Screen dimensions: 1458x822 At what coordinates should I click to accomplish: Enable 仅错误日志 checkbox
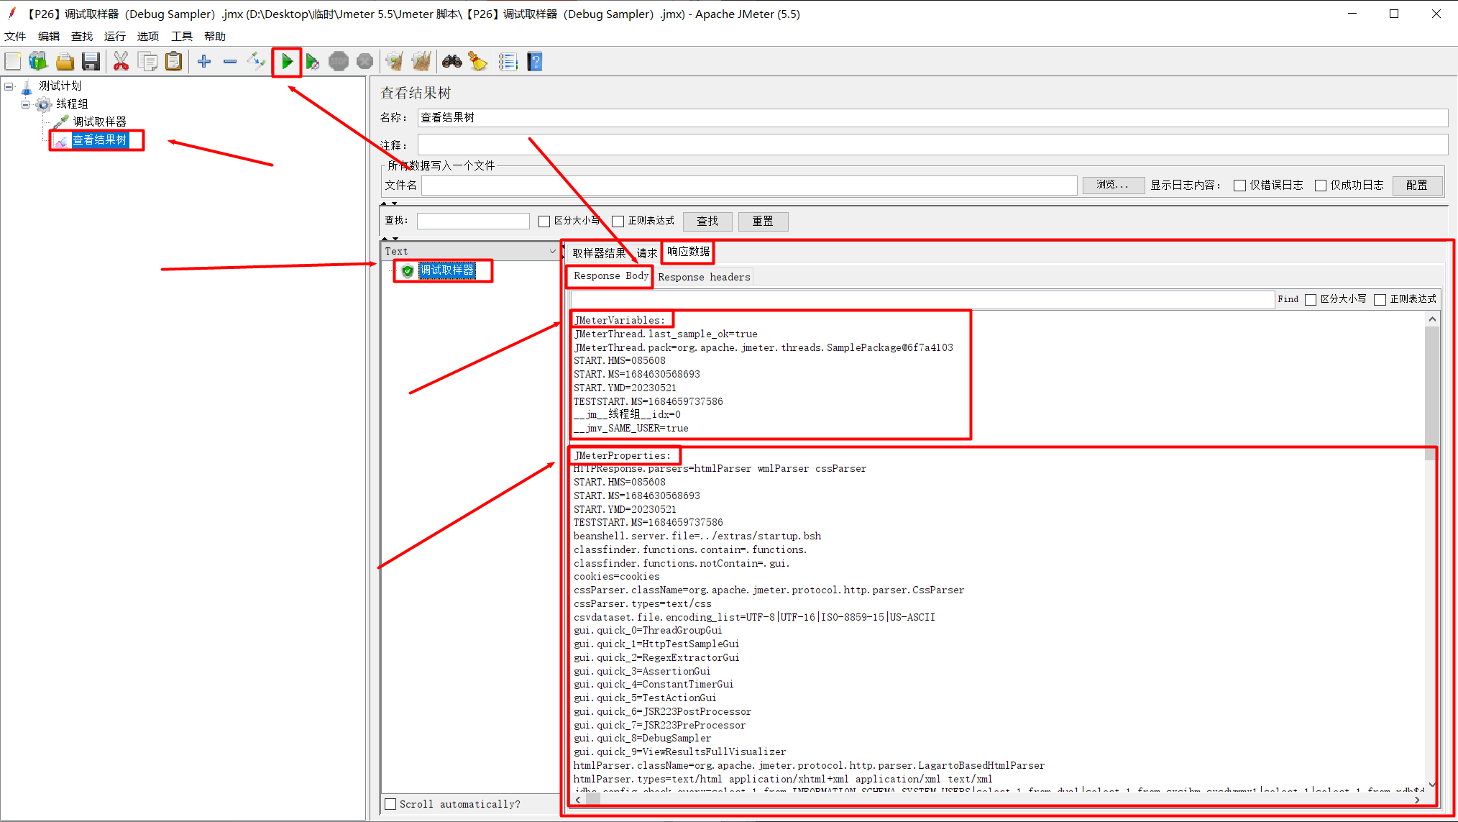click(1239, 186)
